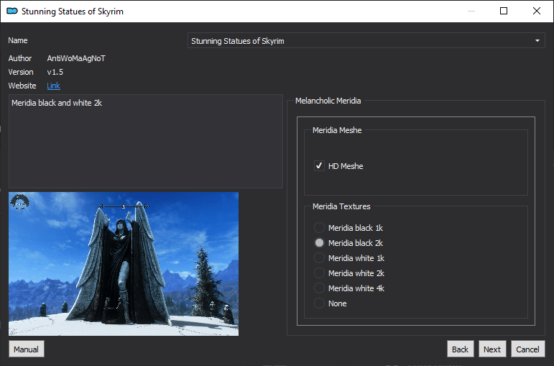554x366 pixels.
Task: Maximize the installer window
Action: click(x=504, y=11)
